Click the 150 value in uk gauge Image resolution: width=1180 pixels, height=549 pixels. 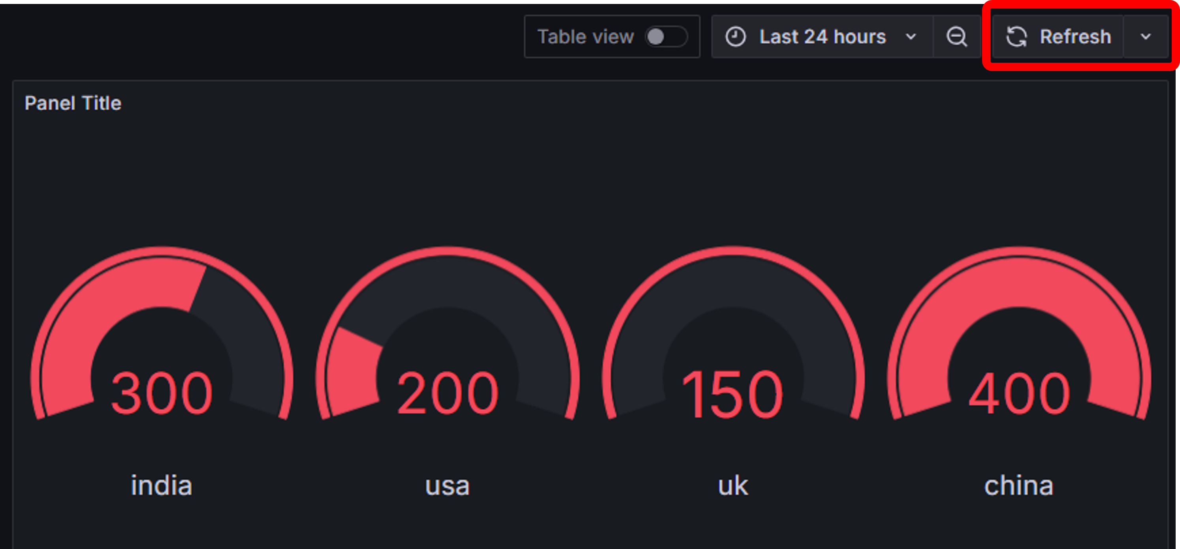pyautogui.click(x=733, y=393)
